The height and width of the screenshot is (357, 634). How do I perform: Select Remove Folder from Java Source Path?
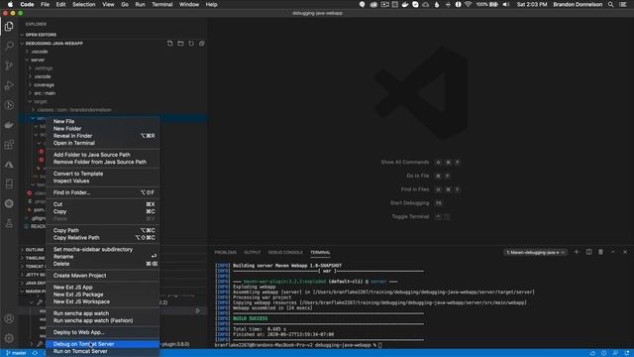tap(103, 162)
